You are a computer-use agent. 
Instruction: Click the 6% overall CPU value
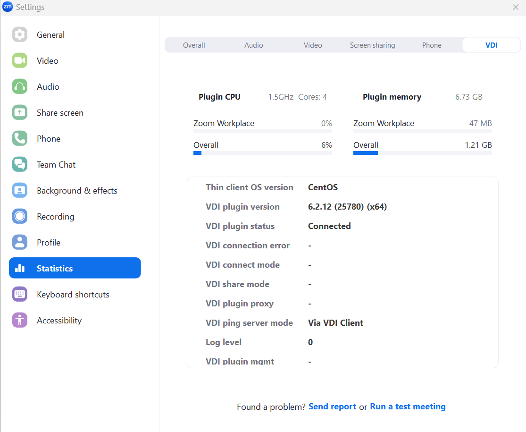pyautogui.click(x=326, y=145)
